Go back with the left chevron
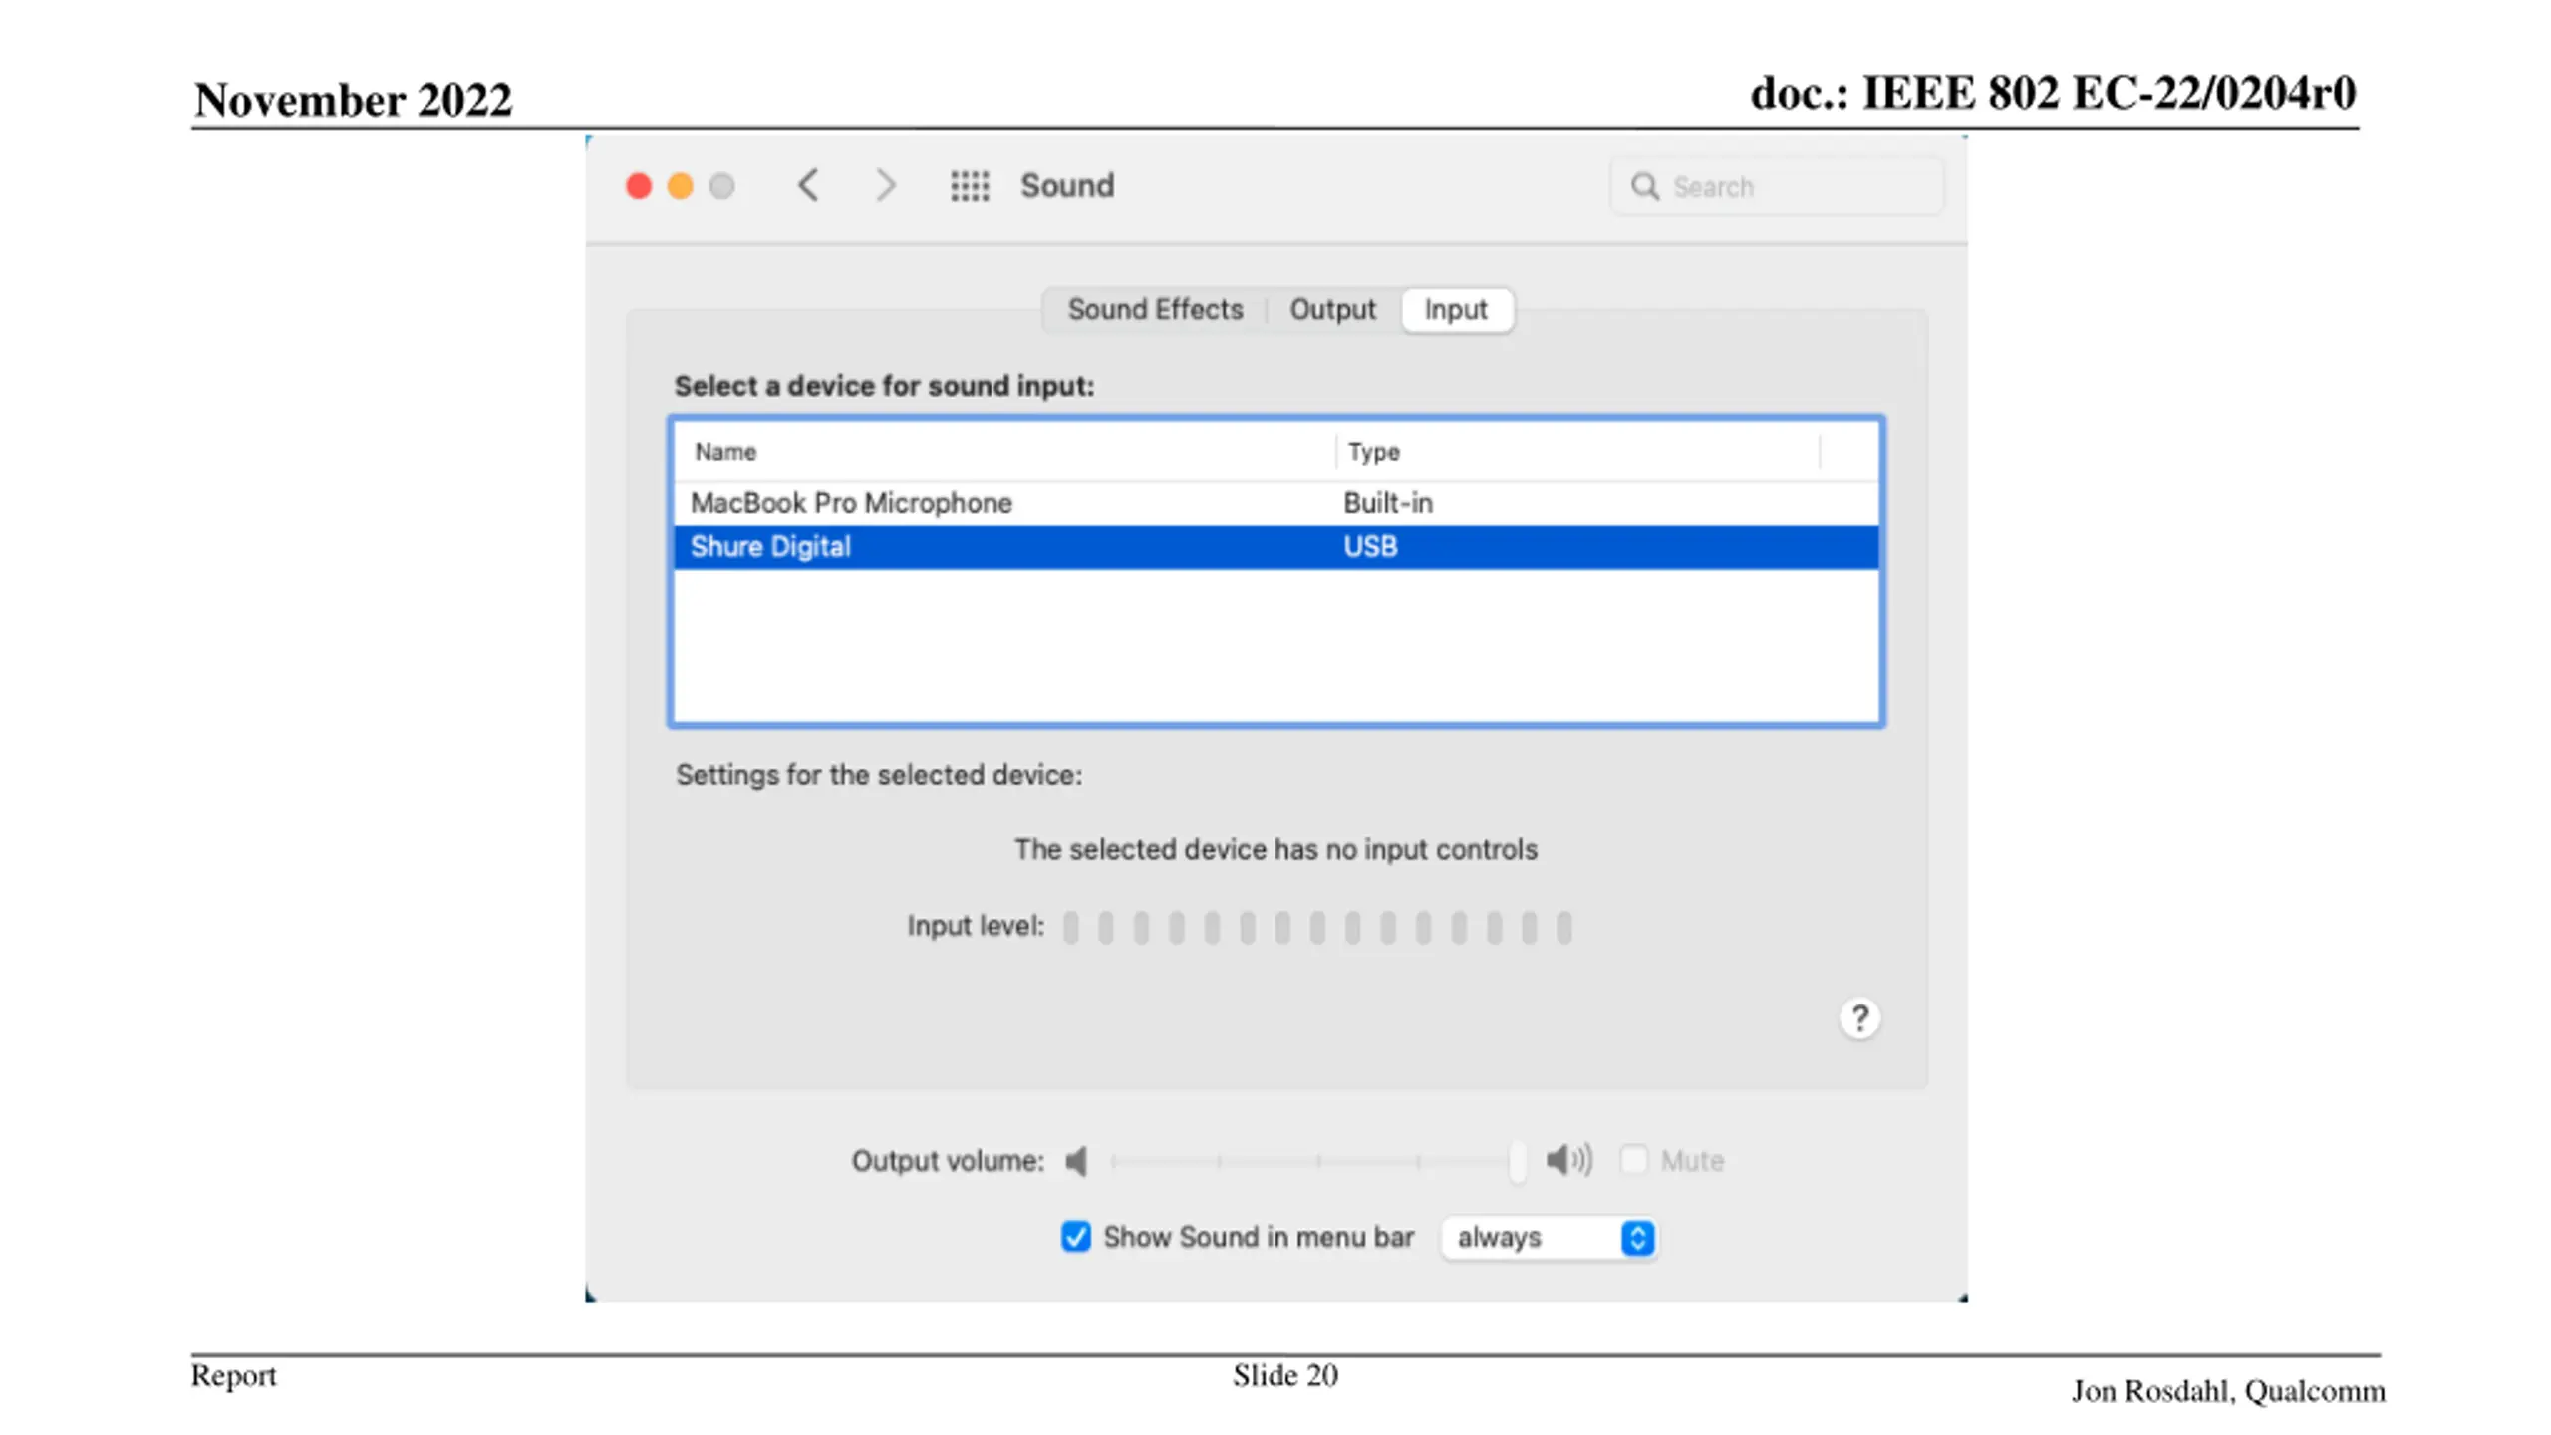Viewport: 2551px width, 1435px height. [808, 185]
